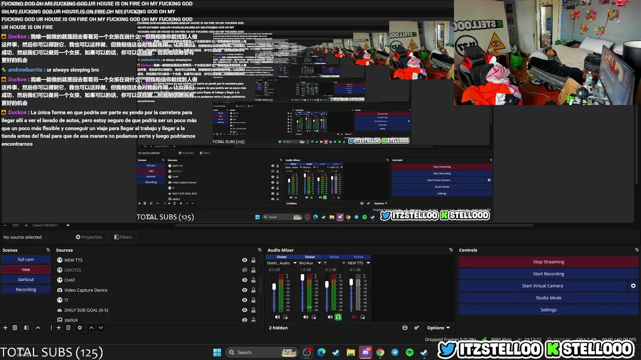Open the NEW TTS channel dropdown arrow

pos(368,263)
